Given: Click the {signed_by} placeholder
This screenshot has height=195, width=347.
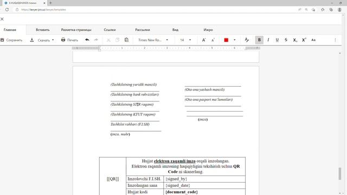Looking at the screenshot, I should [176, 179].
